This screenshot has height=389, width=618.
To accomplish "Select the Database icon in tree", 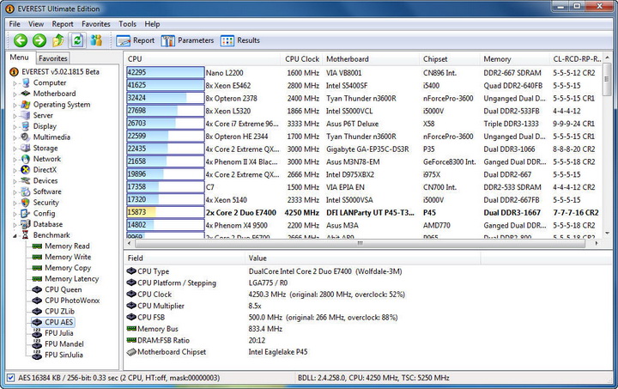I will [25, 224].
